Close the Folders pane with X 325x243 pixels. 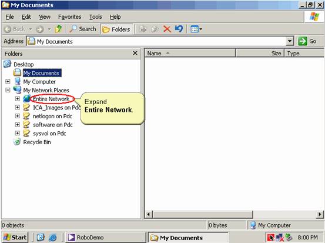[x=135, y=54]
